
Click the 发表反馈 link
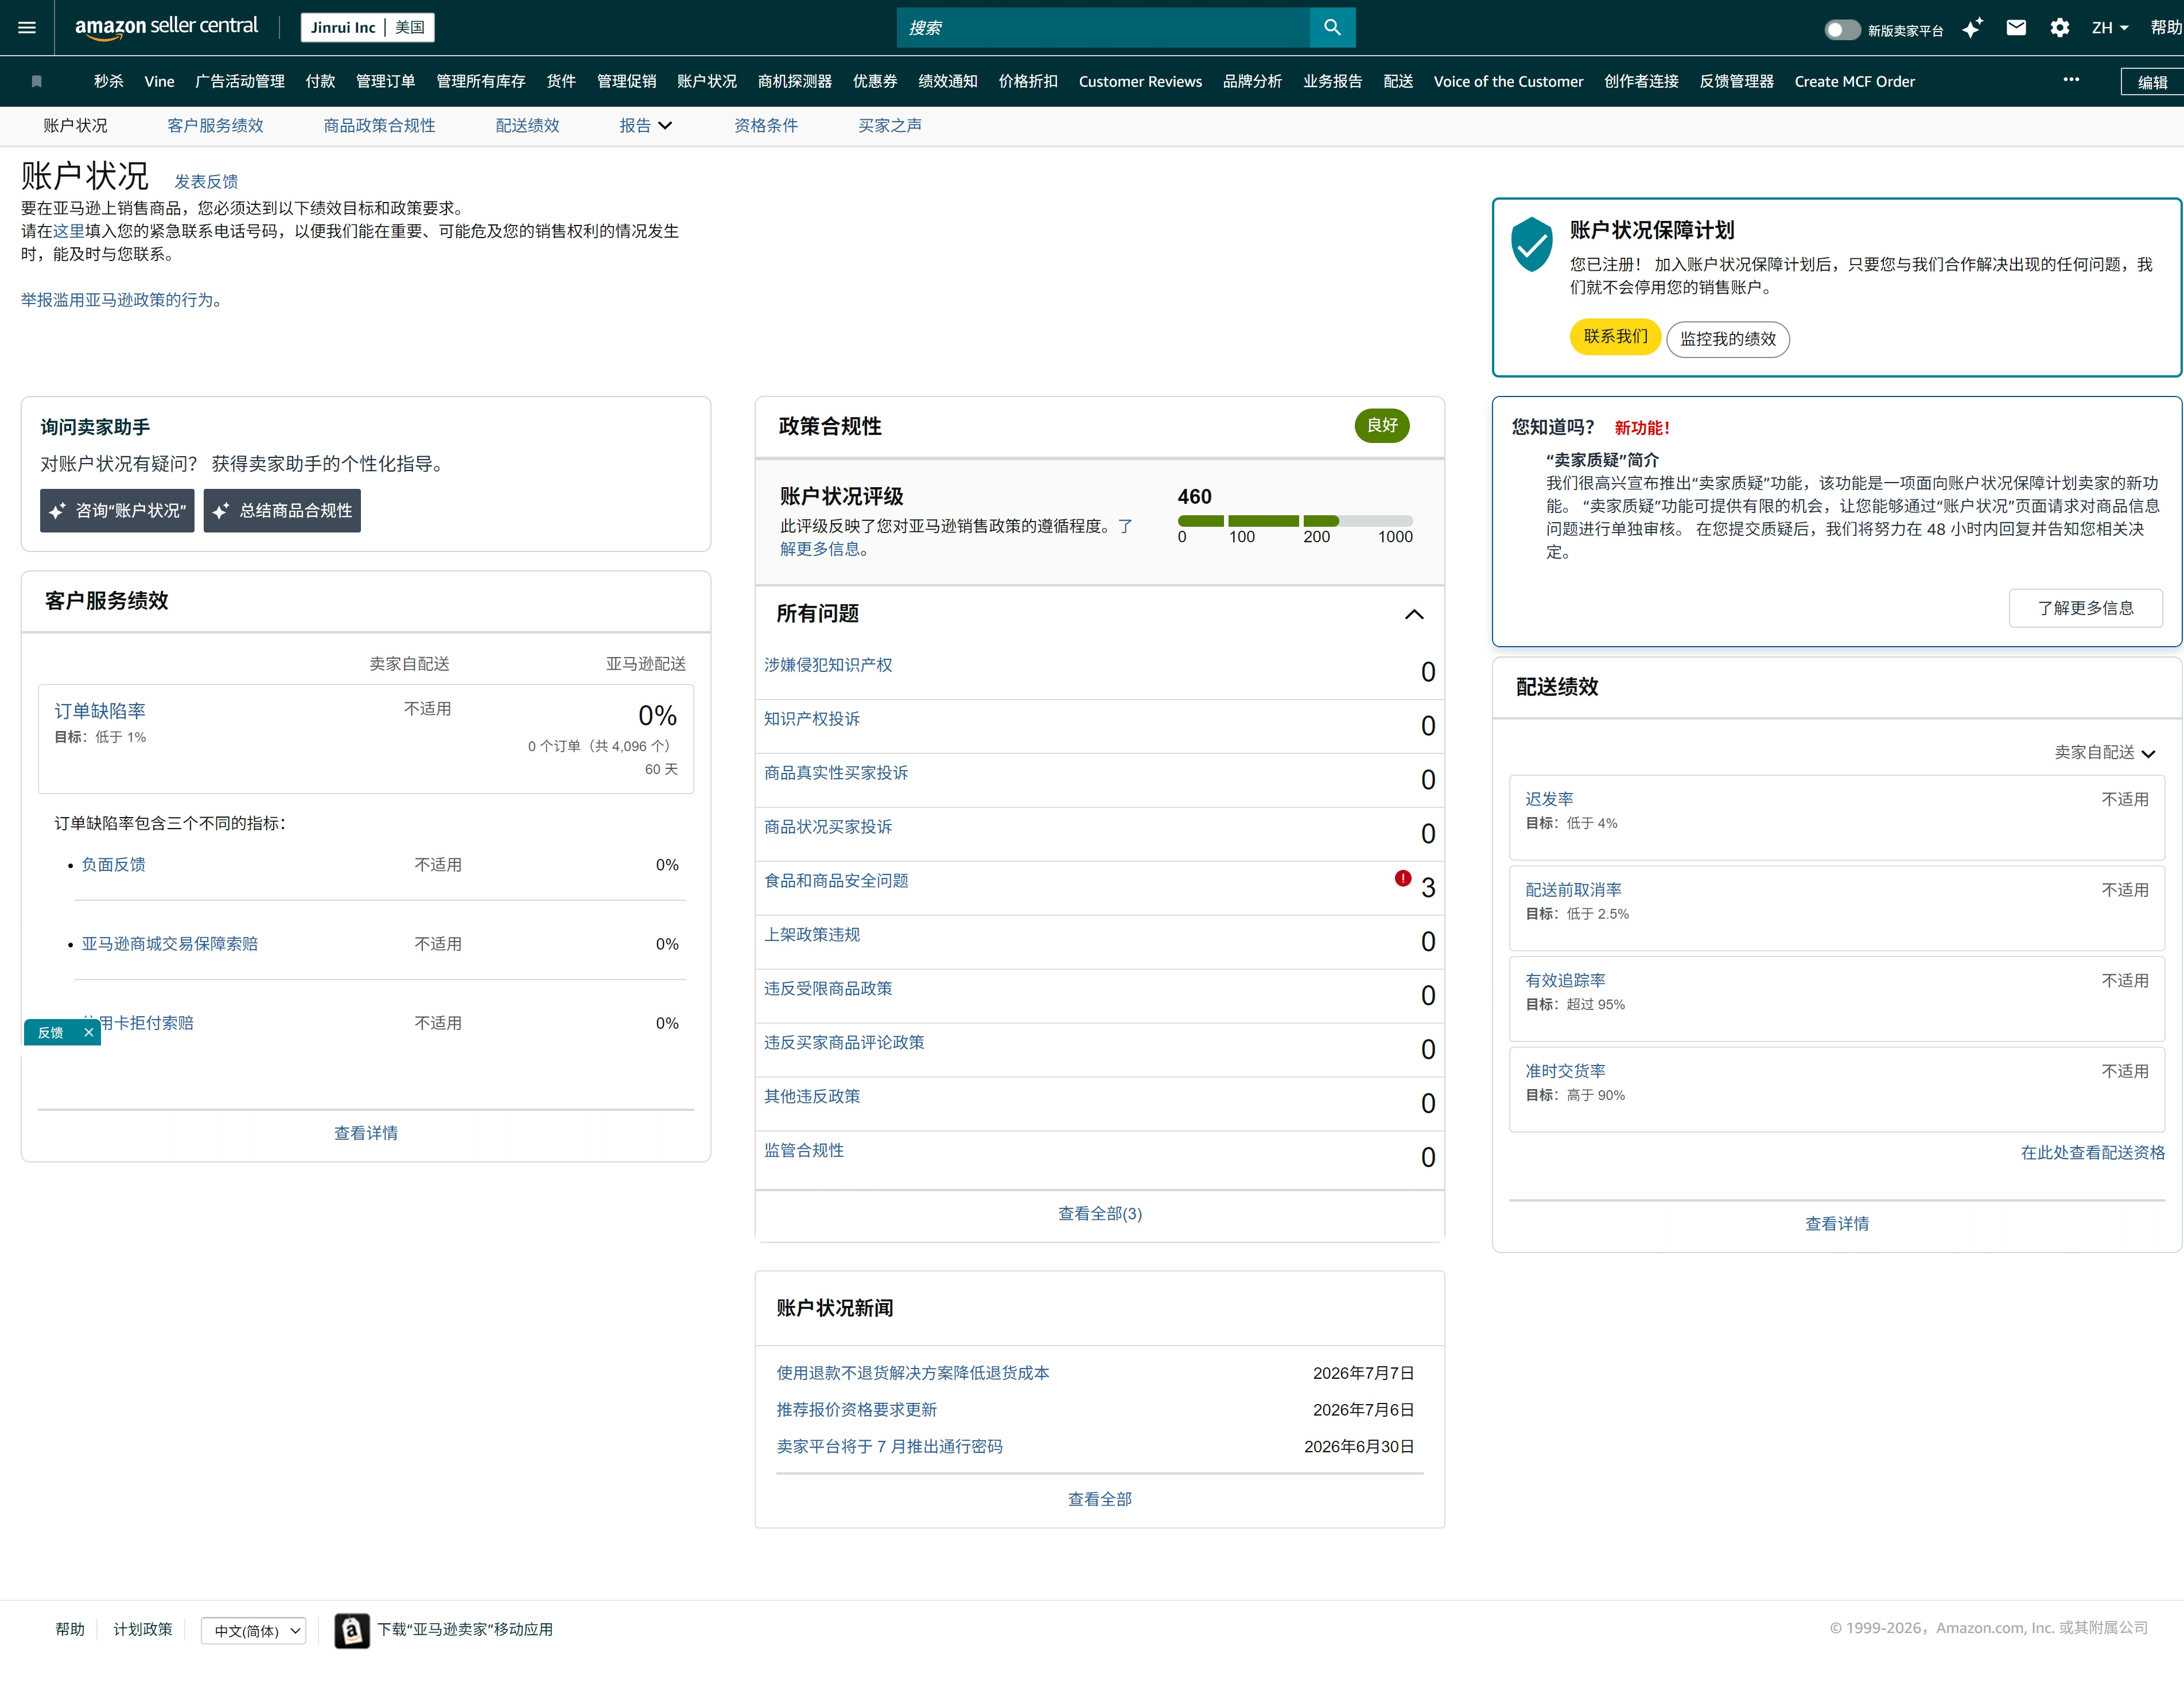[x=206, y=182]
